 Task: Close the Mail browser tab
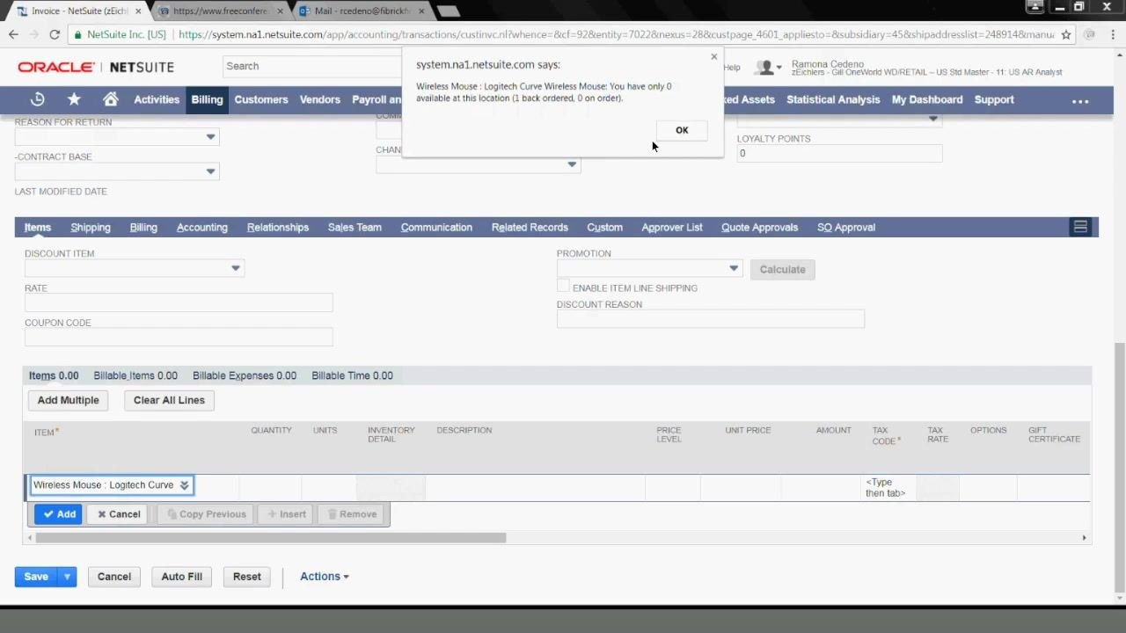click(421, 11)
